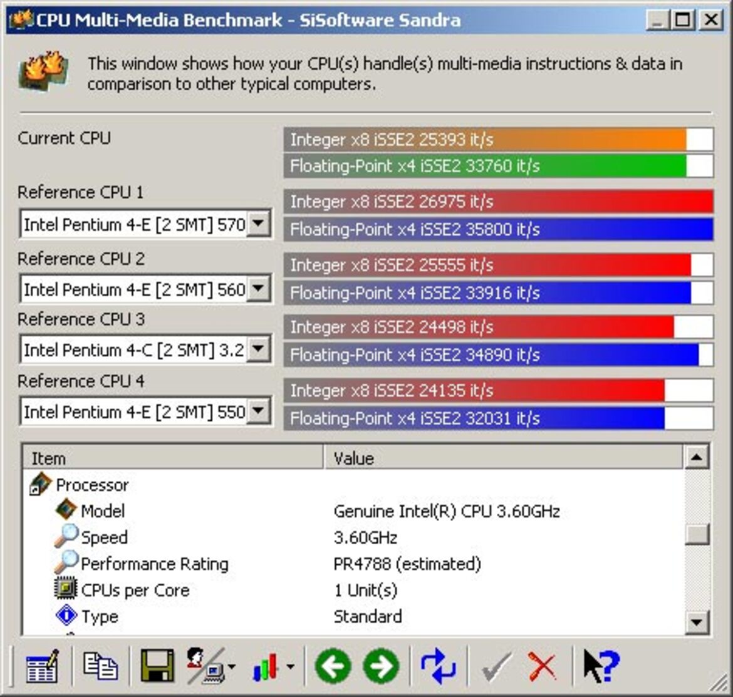
Task: Click the Performance Rating magnifier icon
Action: coord(66,562)
